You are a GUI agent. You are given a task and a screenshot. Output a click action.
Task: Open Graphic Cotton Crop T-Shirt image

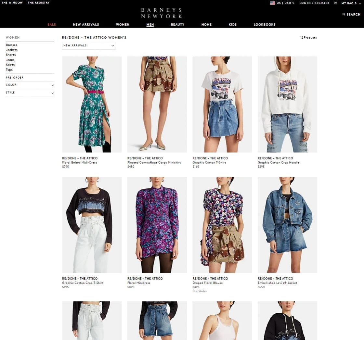(92, 225)
